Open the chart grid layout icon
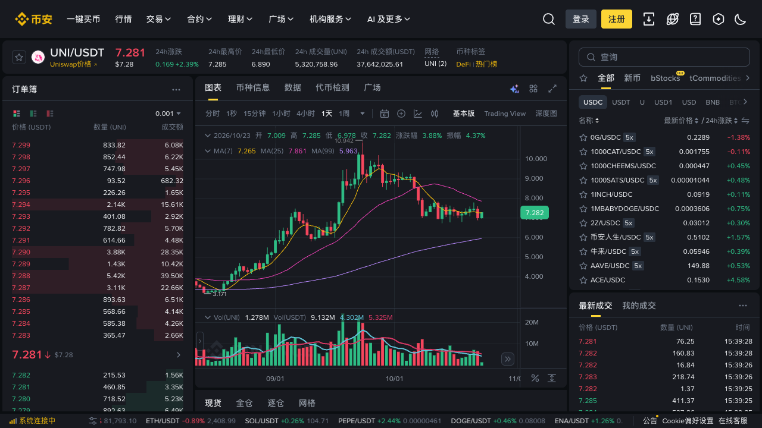This screenshot has height=428, width=762. point(533,89)
